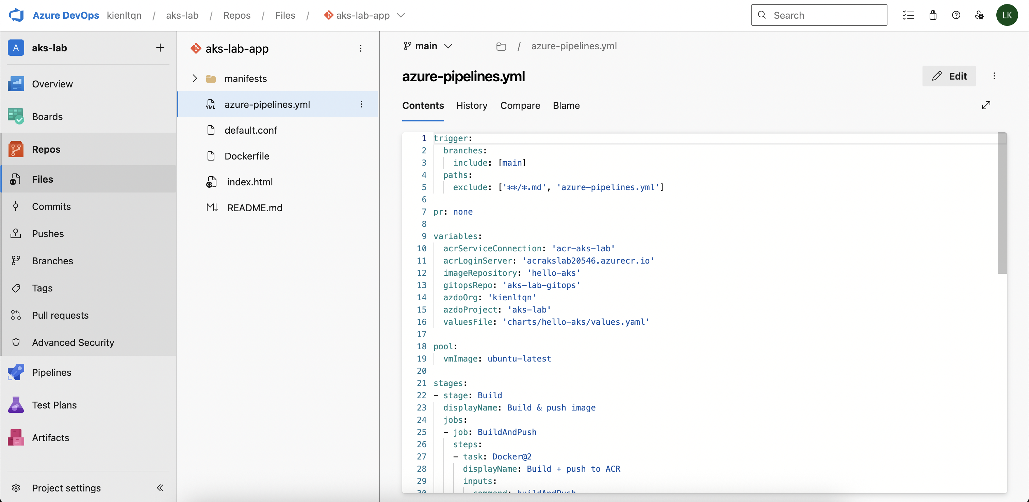Open the Repos breadcrumb link
The image size is (1029, 502).
(237, 15)
